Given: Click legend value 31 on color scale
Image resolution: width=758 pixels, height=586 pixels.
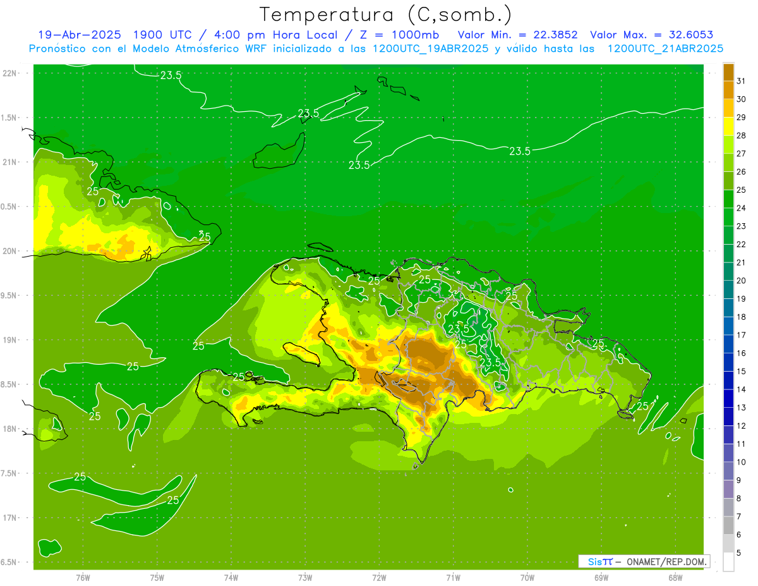Looking at the screenshot, I should 741,81.
